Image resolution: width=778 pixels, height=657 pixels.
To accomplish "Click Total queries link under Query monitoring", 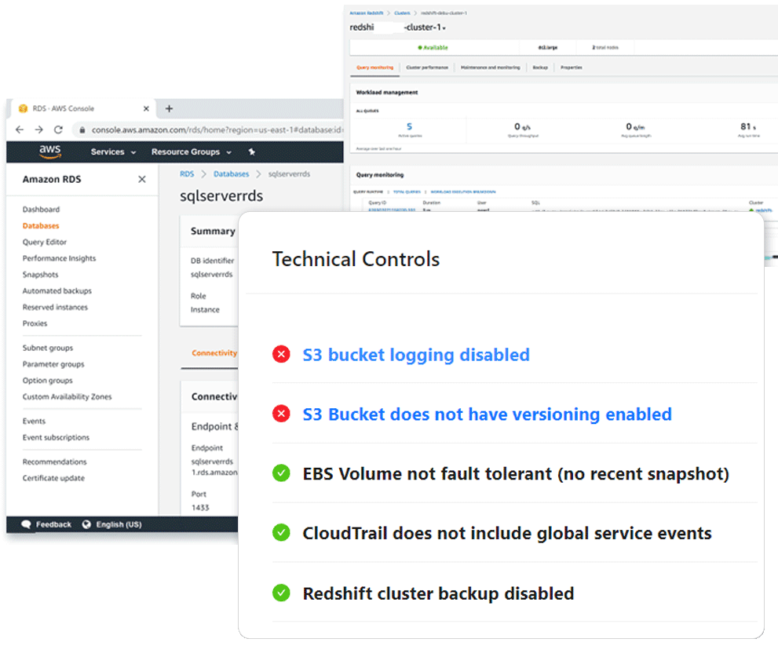I will click(407, 192).
